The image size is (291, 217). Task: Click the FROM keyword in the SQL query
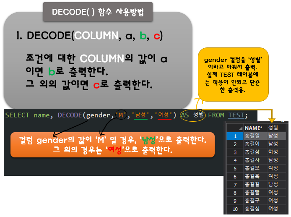click(x=216, y=115)
